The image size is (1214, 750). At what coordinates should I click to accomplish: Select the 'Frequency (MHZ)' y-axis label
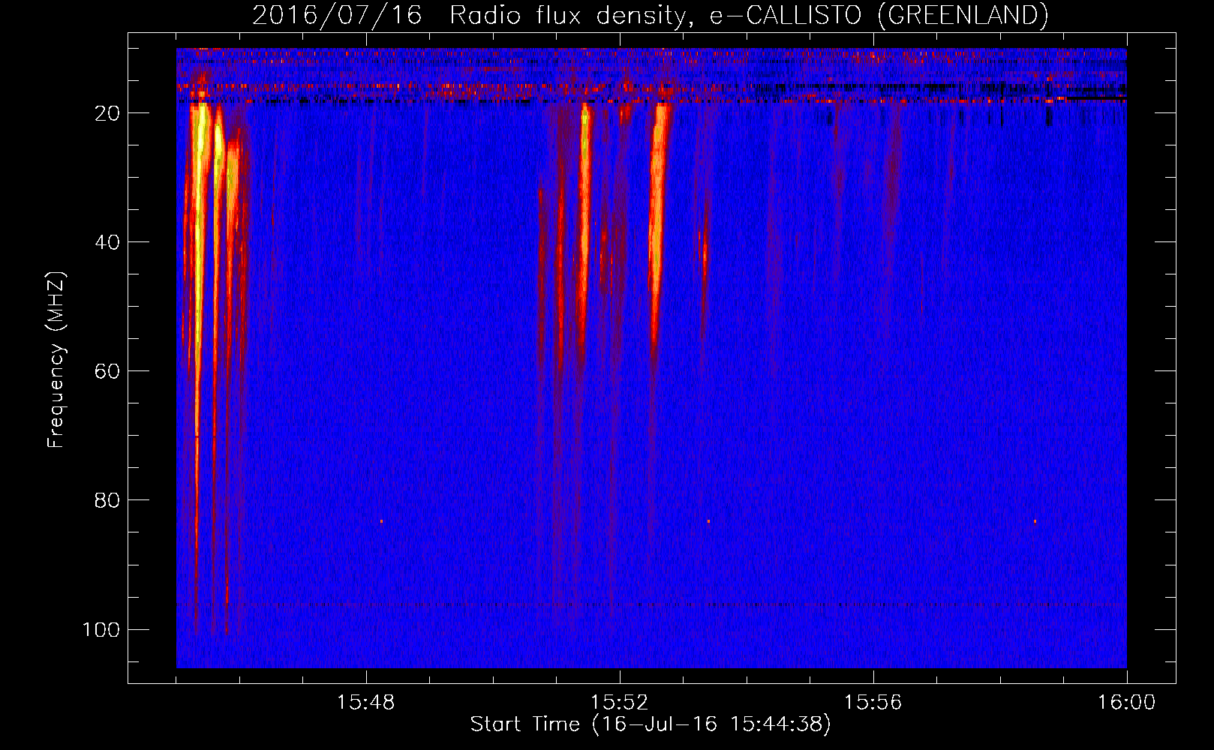(56, 359)
